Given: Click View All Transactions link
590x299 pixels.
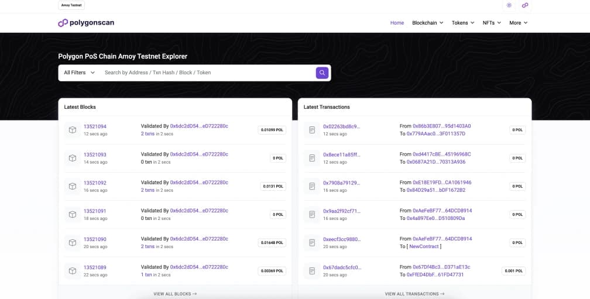Looking at the screenshot, I should point(414,294).
